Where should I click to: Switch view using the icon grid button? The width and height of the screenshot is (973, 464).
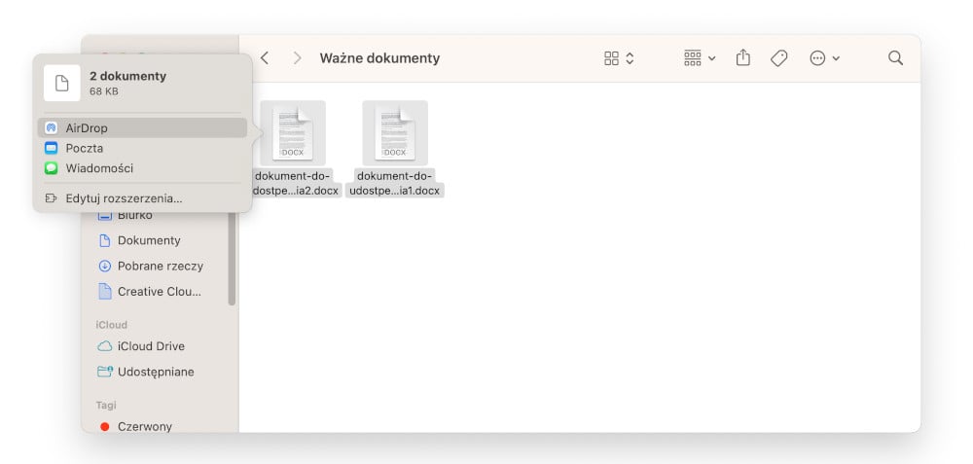(x=611, y=58)
